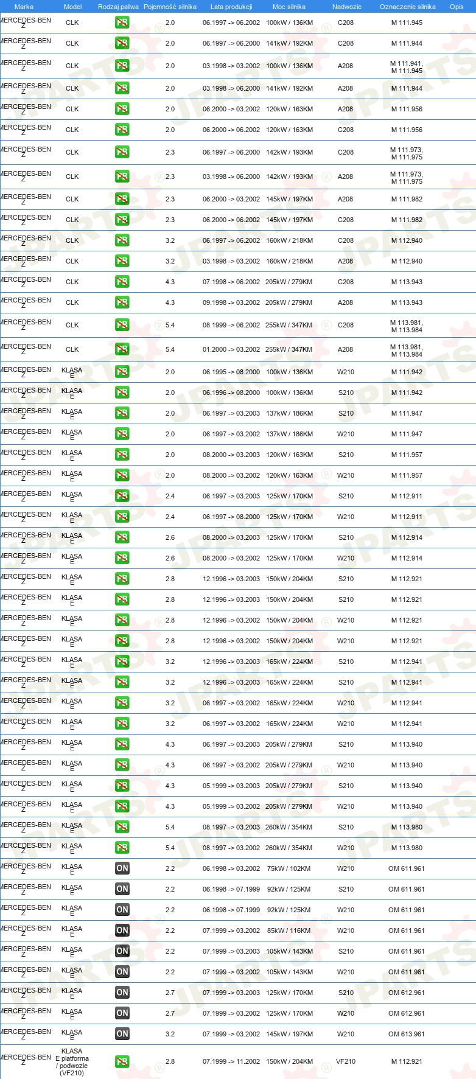Click the PB fuel icon for CLK C208 M 111.945
Screen dimensions: 476x1079
(x=122, y=23)
